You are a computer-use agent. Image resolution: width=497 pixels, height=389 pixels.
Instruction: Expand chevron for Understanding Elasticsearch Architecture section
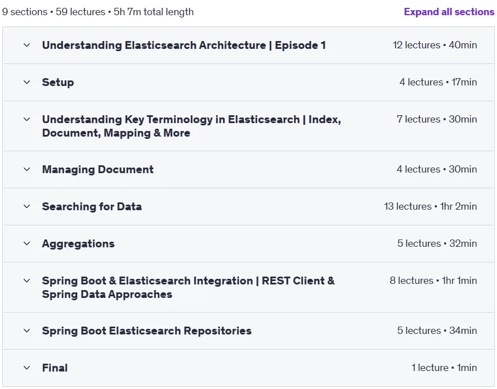tap(27, 46)
